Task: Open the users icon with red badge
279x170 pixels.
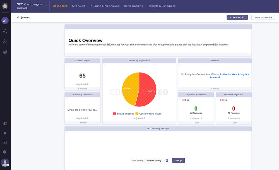Action: click(x=5, y=124)
